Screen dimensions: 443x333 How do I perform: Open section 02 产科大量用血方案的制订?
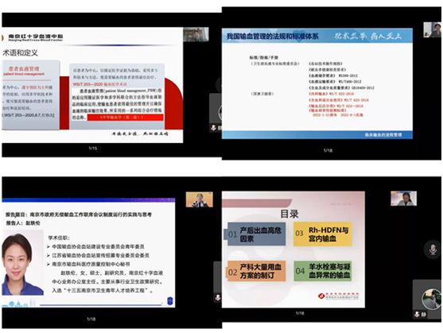pyautogui.click(x=257, y=271)
